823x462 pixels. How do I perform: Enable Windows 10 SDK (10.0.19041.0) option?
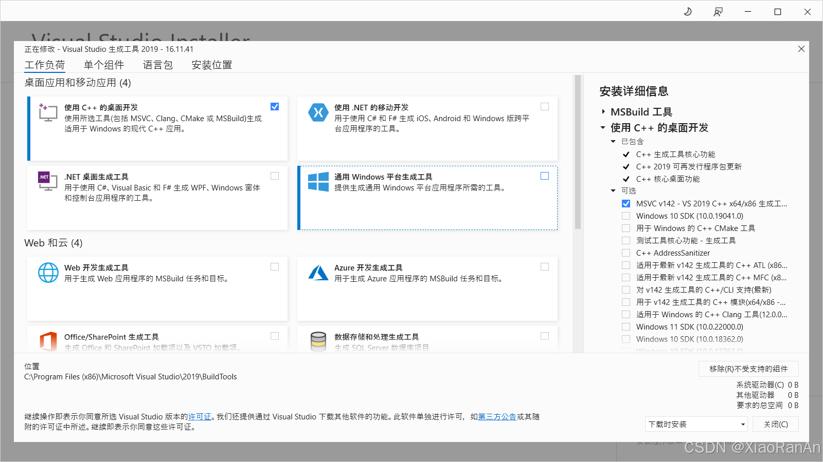click(x=626, y=216)
